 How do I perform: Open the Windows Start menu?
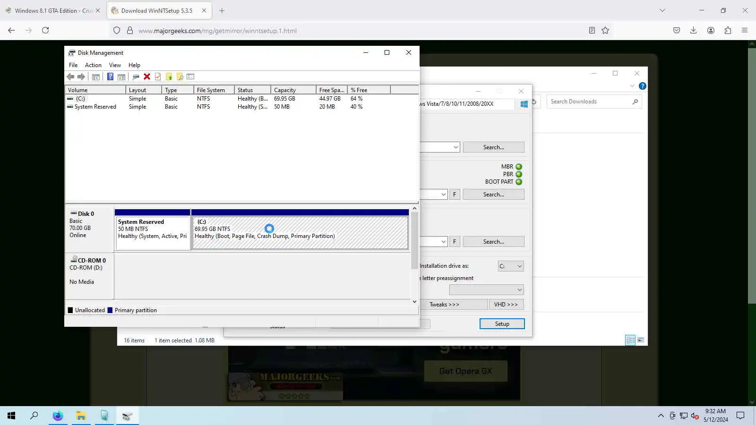tap(11, 416)
